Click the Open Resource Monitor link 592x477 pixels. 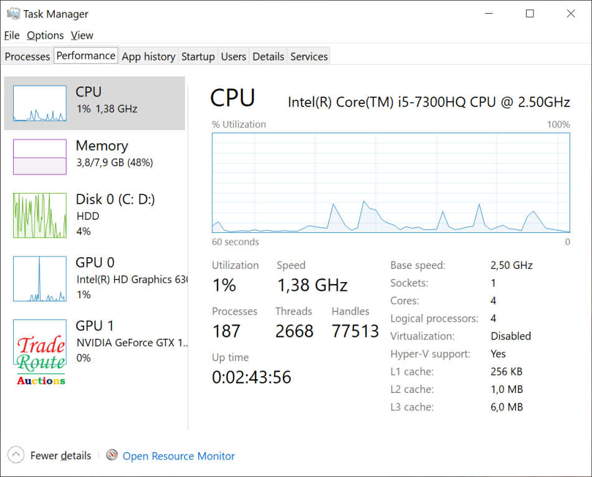[179, 456]
